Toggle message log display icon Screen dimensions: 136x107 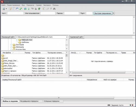[x=11, y=9]
